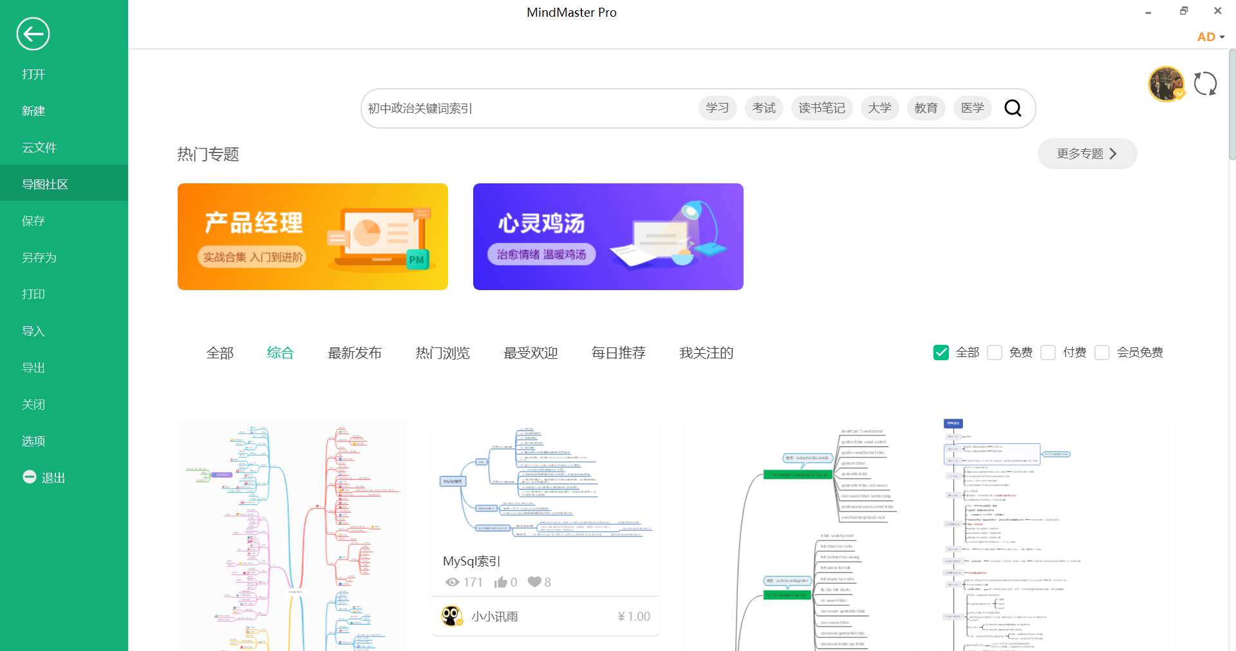Open the 产品经理 topic banner
1236x651 pixels.
[313, 237]
